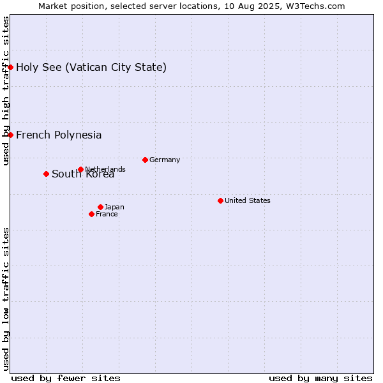This screenshot has height=383, width=383.
Task: Click the Holy See red data point
Action: (x=10, y=67)
